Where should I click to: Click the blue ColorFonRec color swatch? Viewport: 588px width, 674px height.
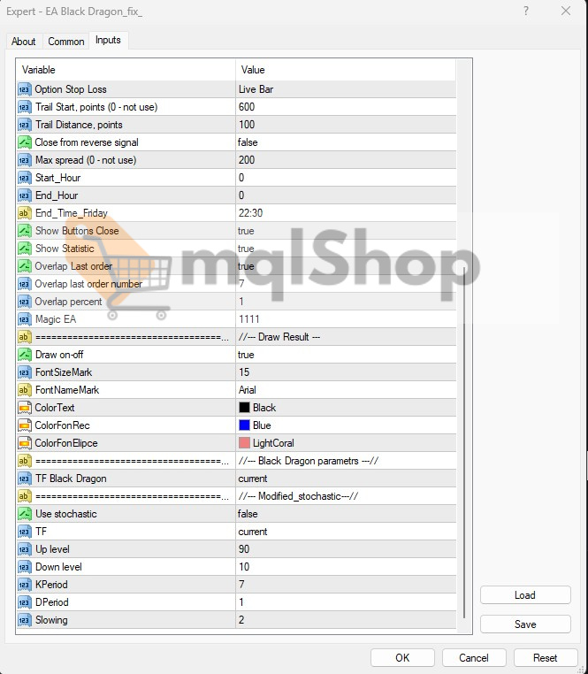(x=245, y=425)
